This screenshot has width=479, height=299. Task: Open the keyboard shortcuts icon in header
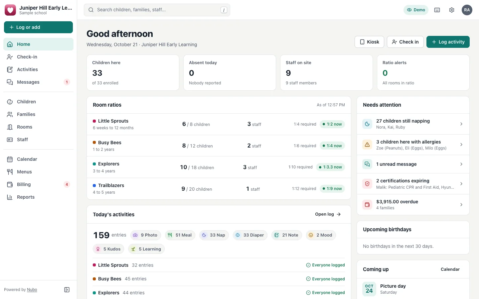click(437, 10)
